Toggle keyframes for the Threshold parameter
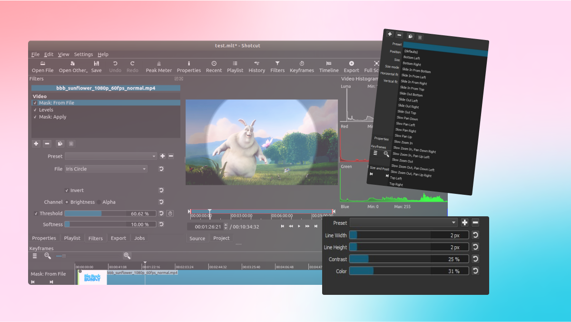This screenshot has width=571, height=322. pos(170,213)
